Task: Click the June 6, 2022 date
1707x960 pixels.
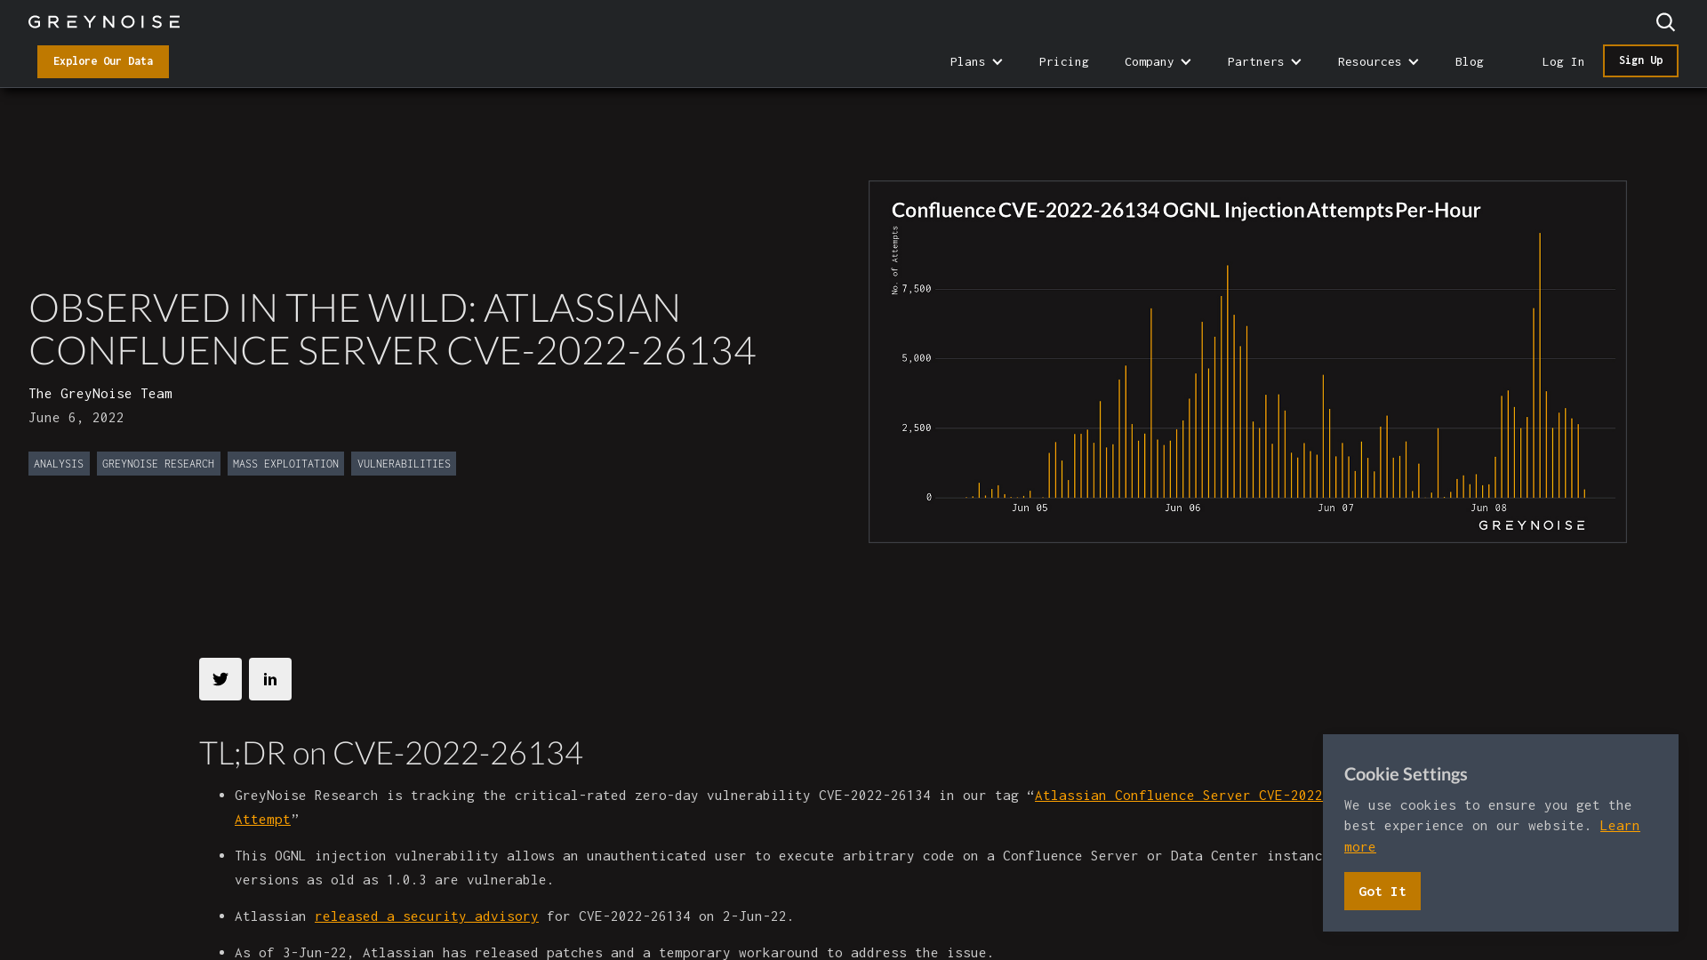Action: tap(76, 417)
